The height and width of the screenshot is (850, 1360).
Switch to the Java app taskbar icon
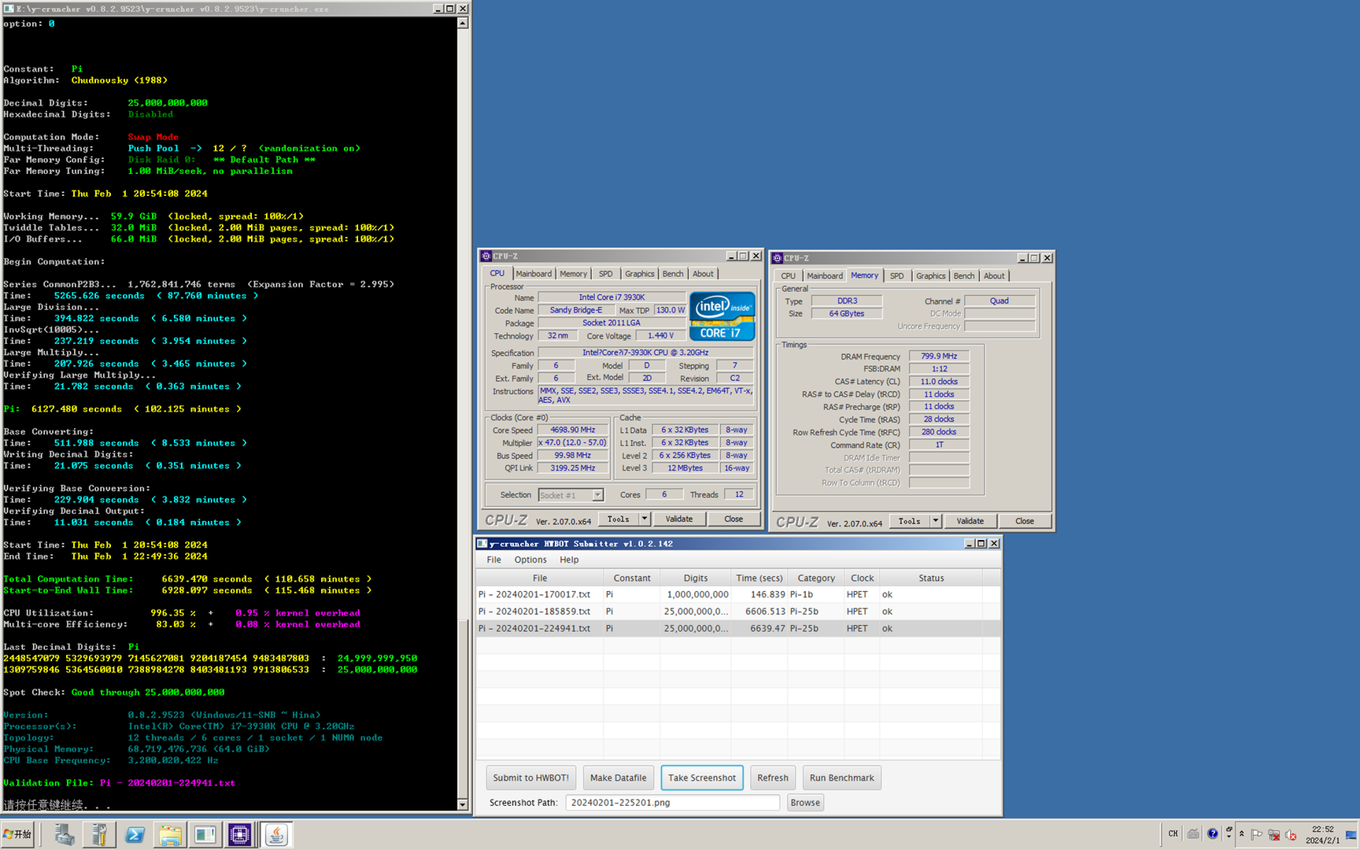click(275, 834)
